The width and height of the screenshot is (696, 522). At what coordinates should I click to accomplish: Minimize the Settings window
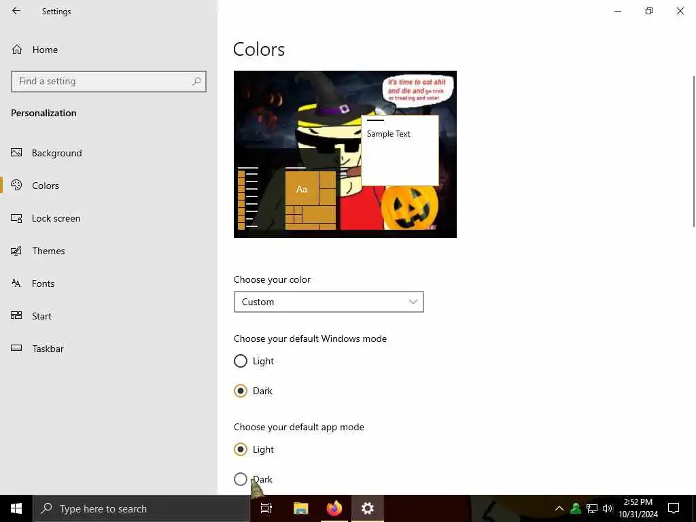click(x=617, y=11)
